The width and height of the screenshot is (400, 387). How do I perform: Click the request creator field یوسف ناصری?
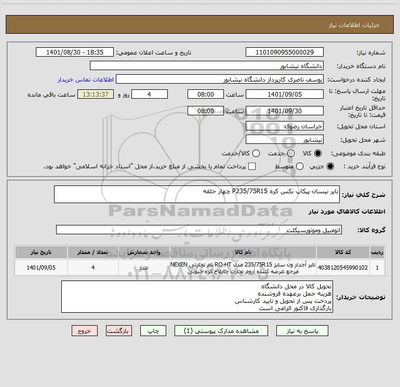220,79
